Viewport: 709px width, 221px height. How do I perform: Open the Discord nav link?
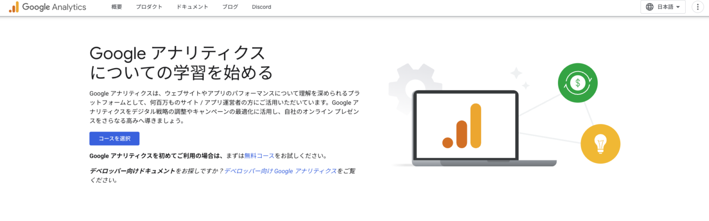(262, 7)
